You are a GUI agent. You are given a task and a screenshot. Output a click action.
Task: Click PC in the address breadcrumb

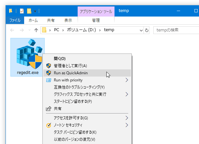57,30
